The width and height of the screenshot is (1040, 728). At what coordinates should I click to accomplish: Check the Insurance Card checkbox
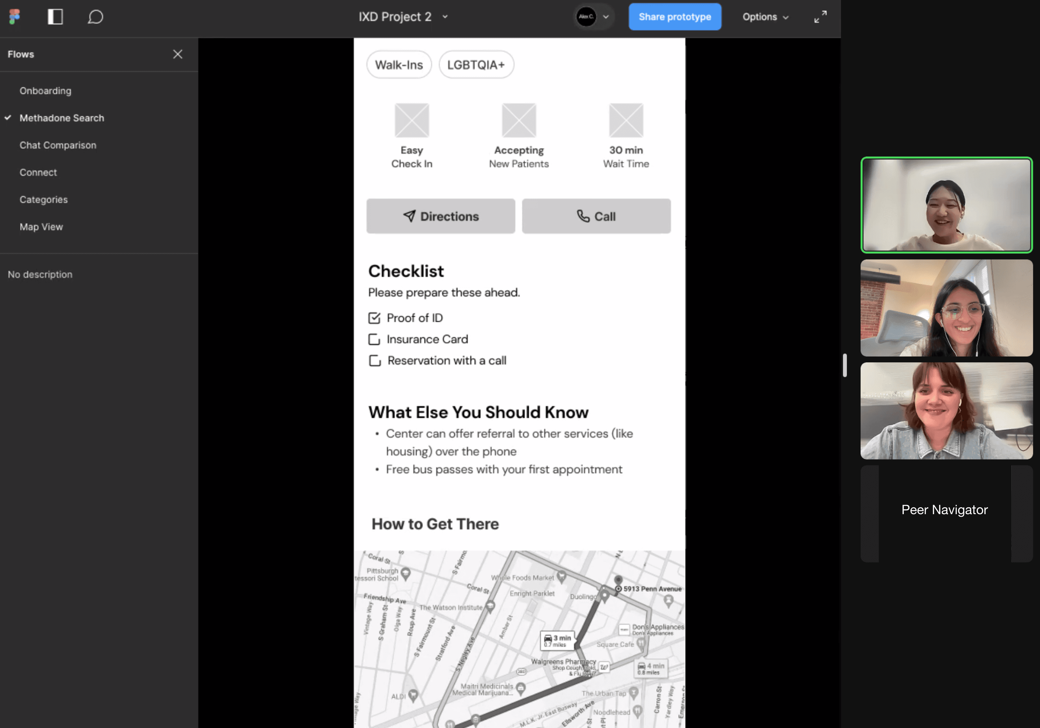pos(374,339)
